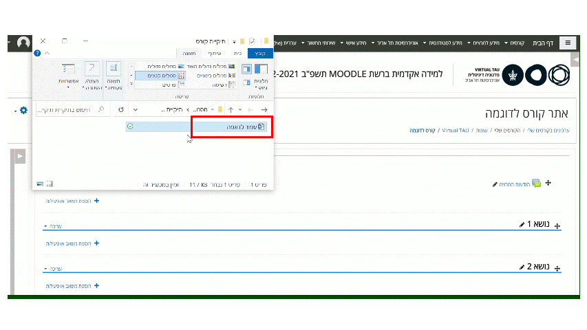Select medium icons layout
The width and height of the screenshot is (587, 330).
[215, 76]
